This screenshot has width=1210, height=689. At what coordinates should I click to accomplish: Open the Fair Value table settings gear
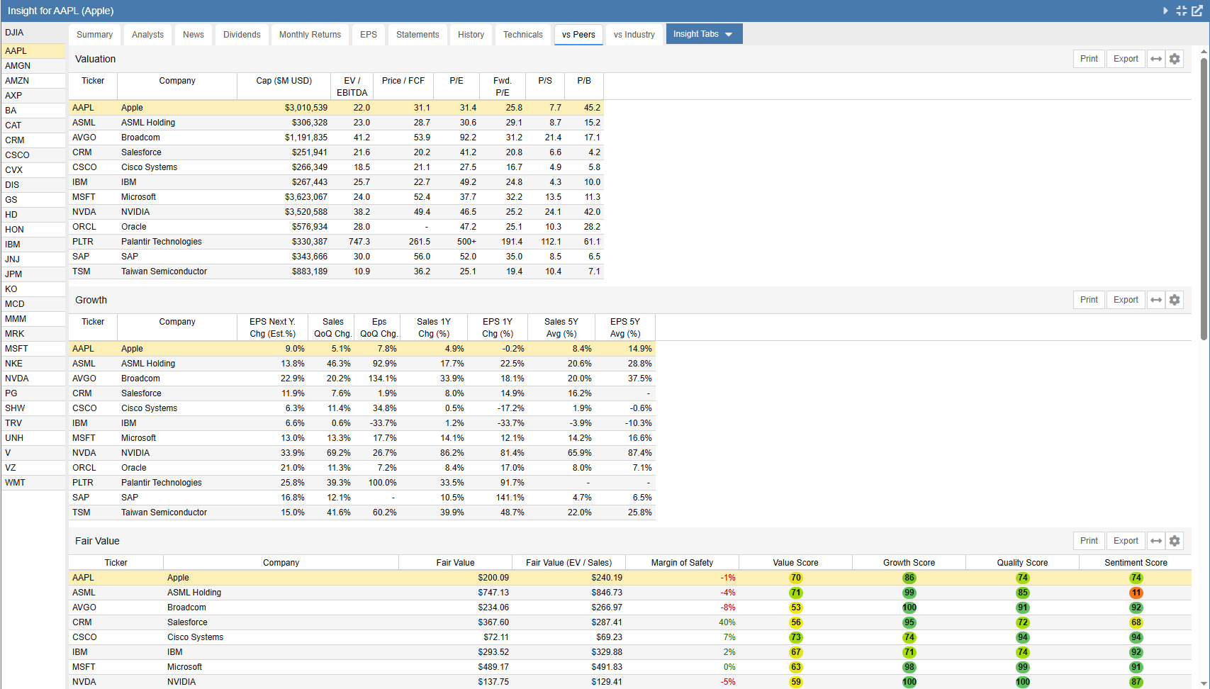(x=1175, y=541)
